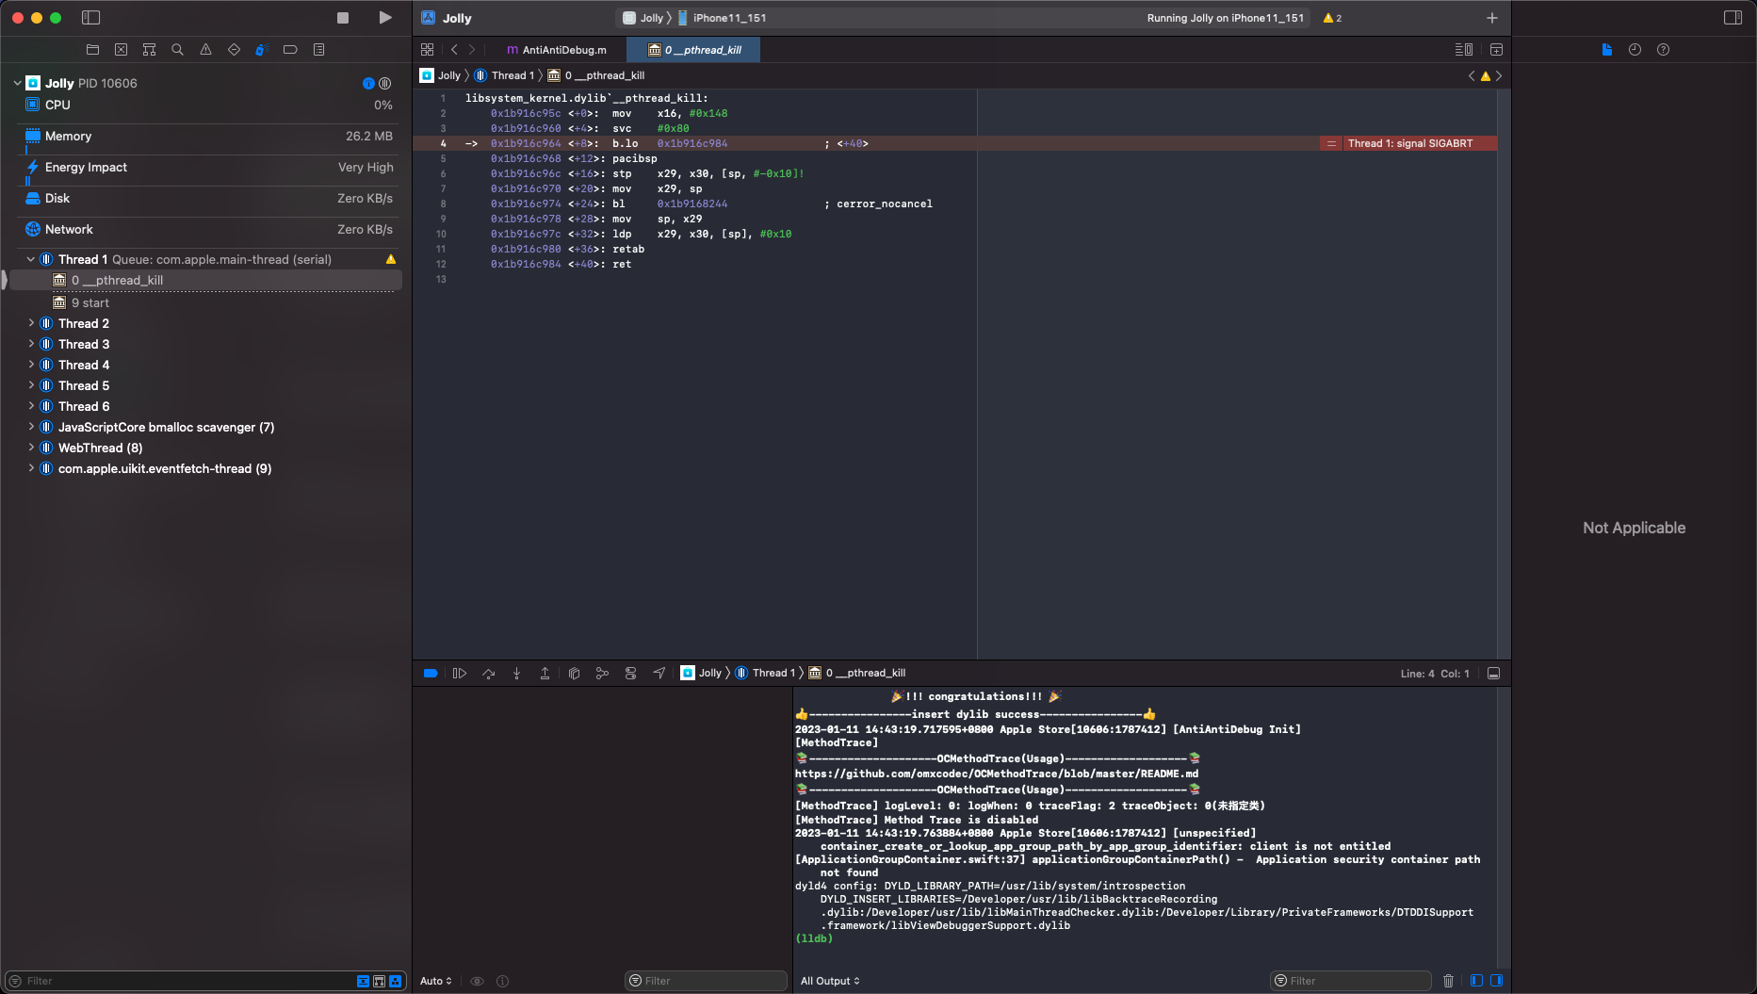Image resolution: width=1757 pixels, height=994 pixels.
Task: Stop the running Jolly process
Action: 343,18
